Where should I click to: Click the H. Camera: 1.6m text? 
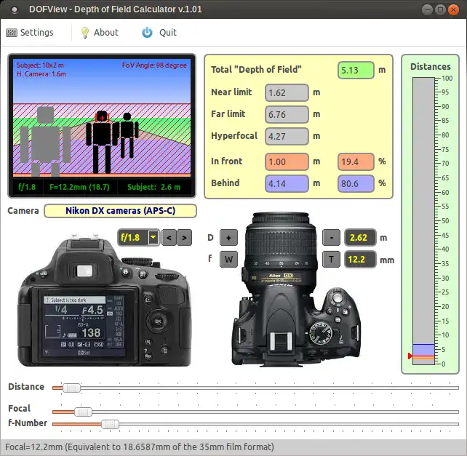click(x=41, y=74)
